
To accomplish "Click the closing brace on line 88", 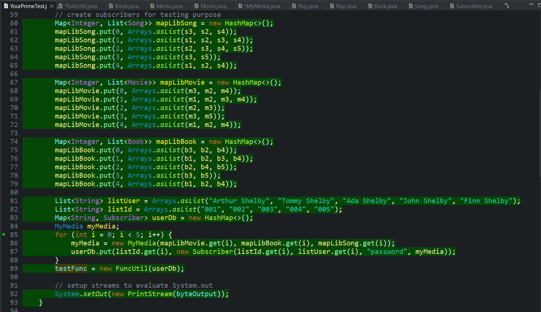I will 57,260.
